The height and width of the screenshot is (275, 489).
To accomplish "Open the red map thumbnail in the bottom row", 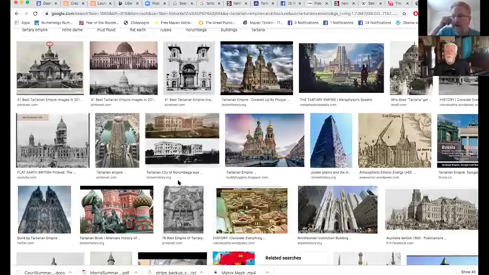I will [x=233, y=258].
